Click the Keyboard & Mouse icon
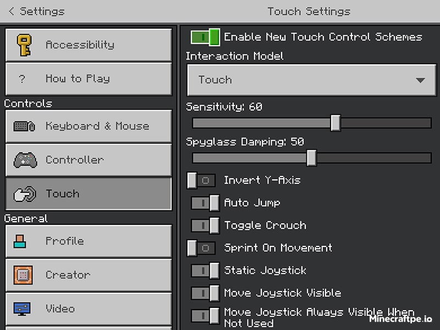 coord(24,126)
